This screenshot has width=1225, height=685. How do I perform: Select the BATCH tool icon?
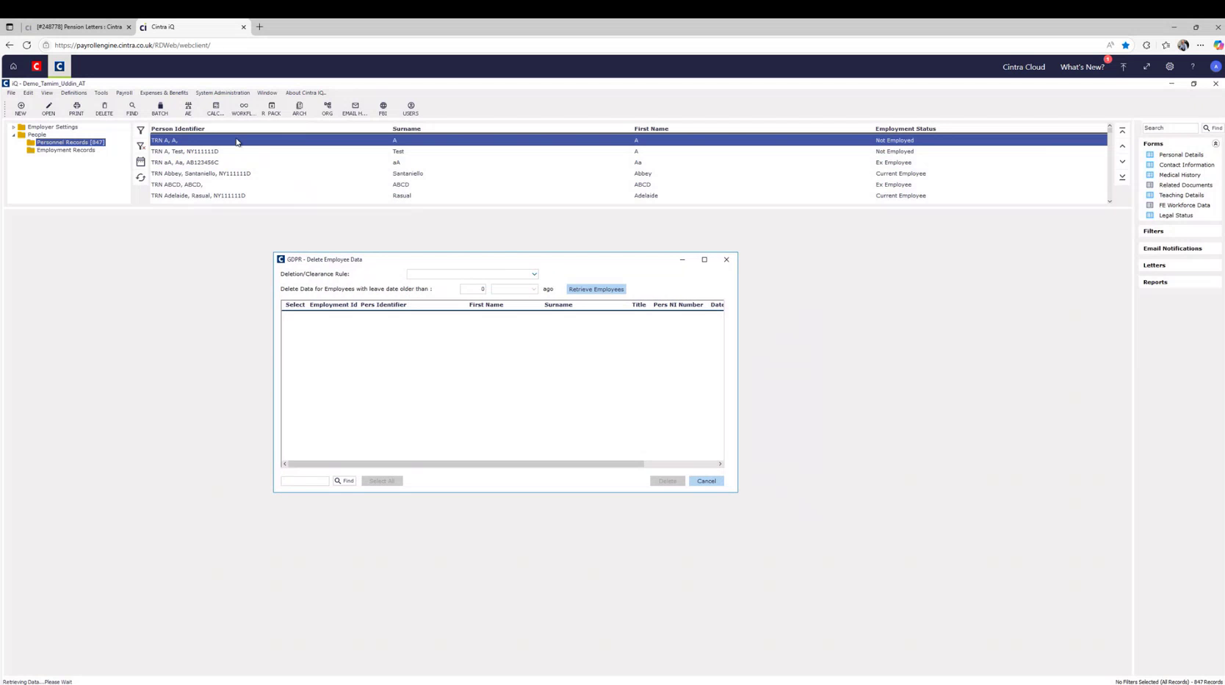[159, 108]
